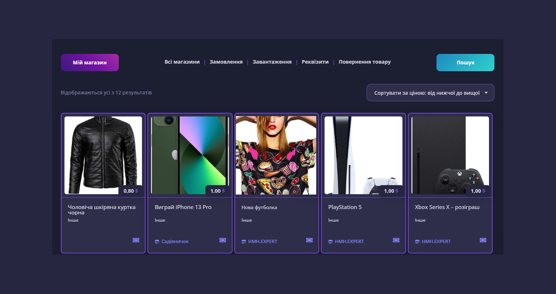Viewport: 556px width, 294px height.
Task: Click the Пошук button
Action: coord(465,63)
